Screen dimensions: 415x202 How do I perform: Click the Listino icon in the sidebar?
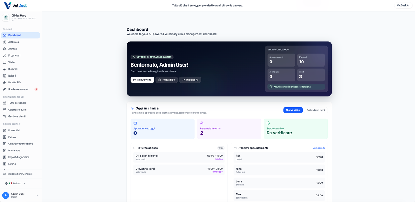4,164
